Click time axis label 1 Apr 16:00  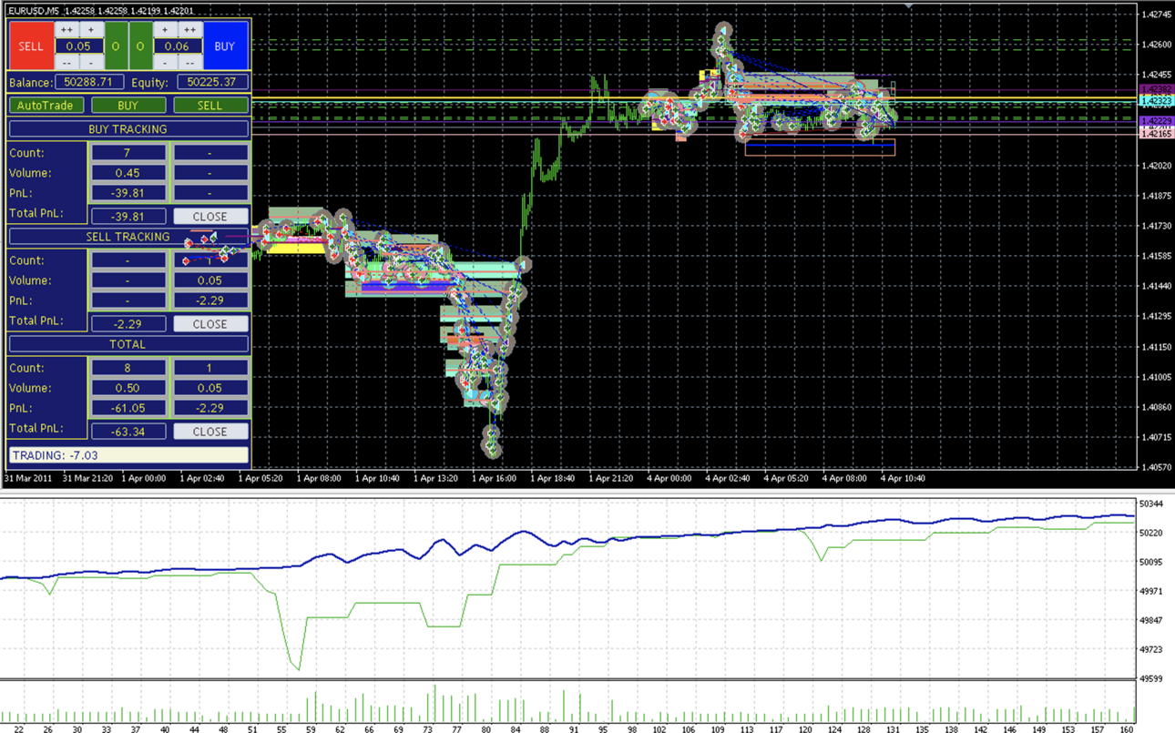494,478
